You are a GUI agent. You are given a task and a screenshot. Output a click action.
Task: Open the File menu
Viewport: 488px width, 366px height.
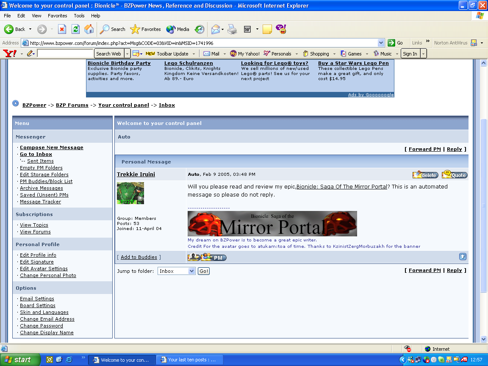(x=7, y=16)
